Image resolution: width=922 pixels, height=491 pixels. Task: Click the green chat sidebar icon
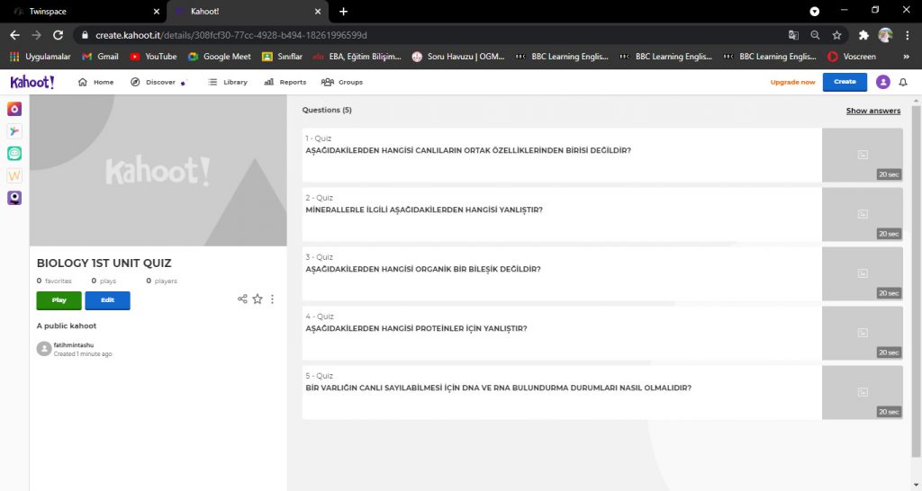tap(14, 153)
